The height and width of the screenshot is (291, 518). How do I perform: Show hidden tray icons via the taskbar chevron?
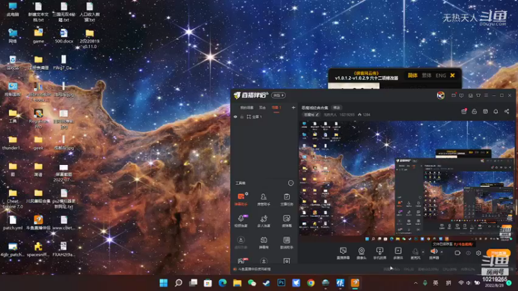416,283
